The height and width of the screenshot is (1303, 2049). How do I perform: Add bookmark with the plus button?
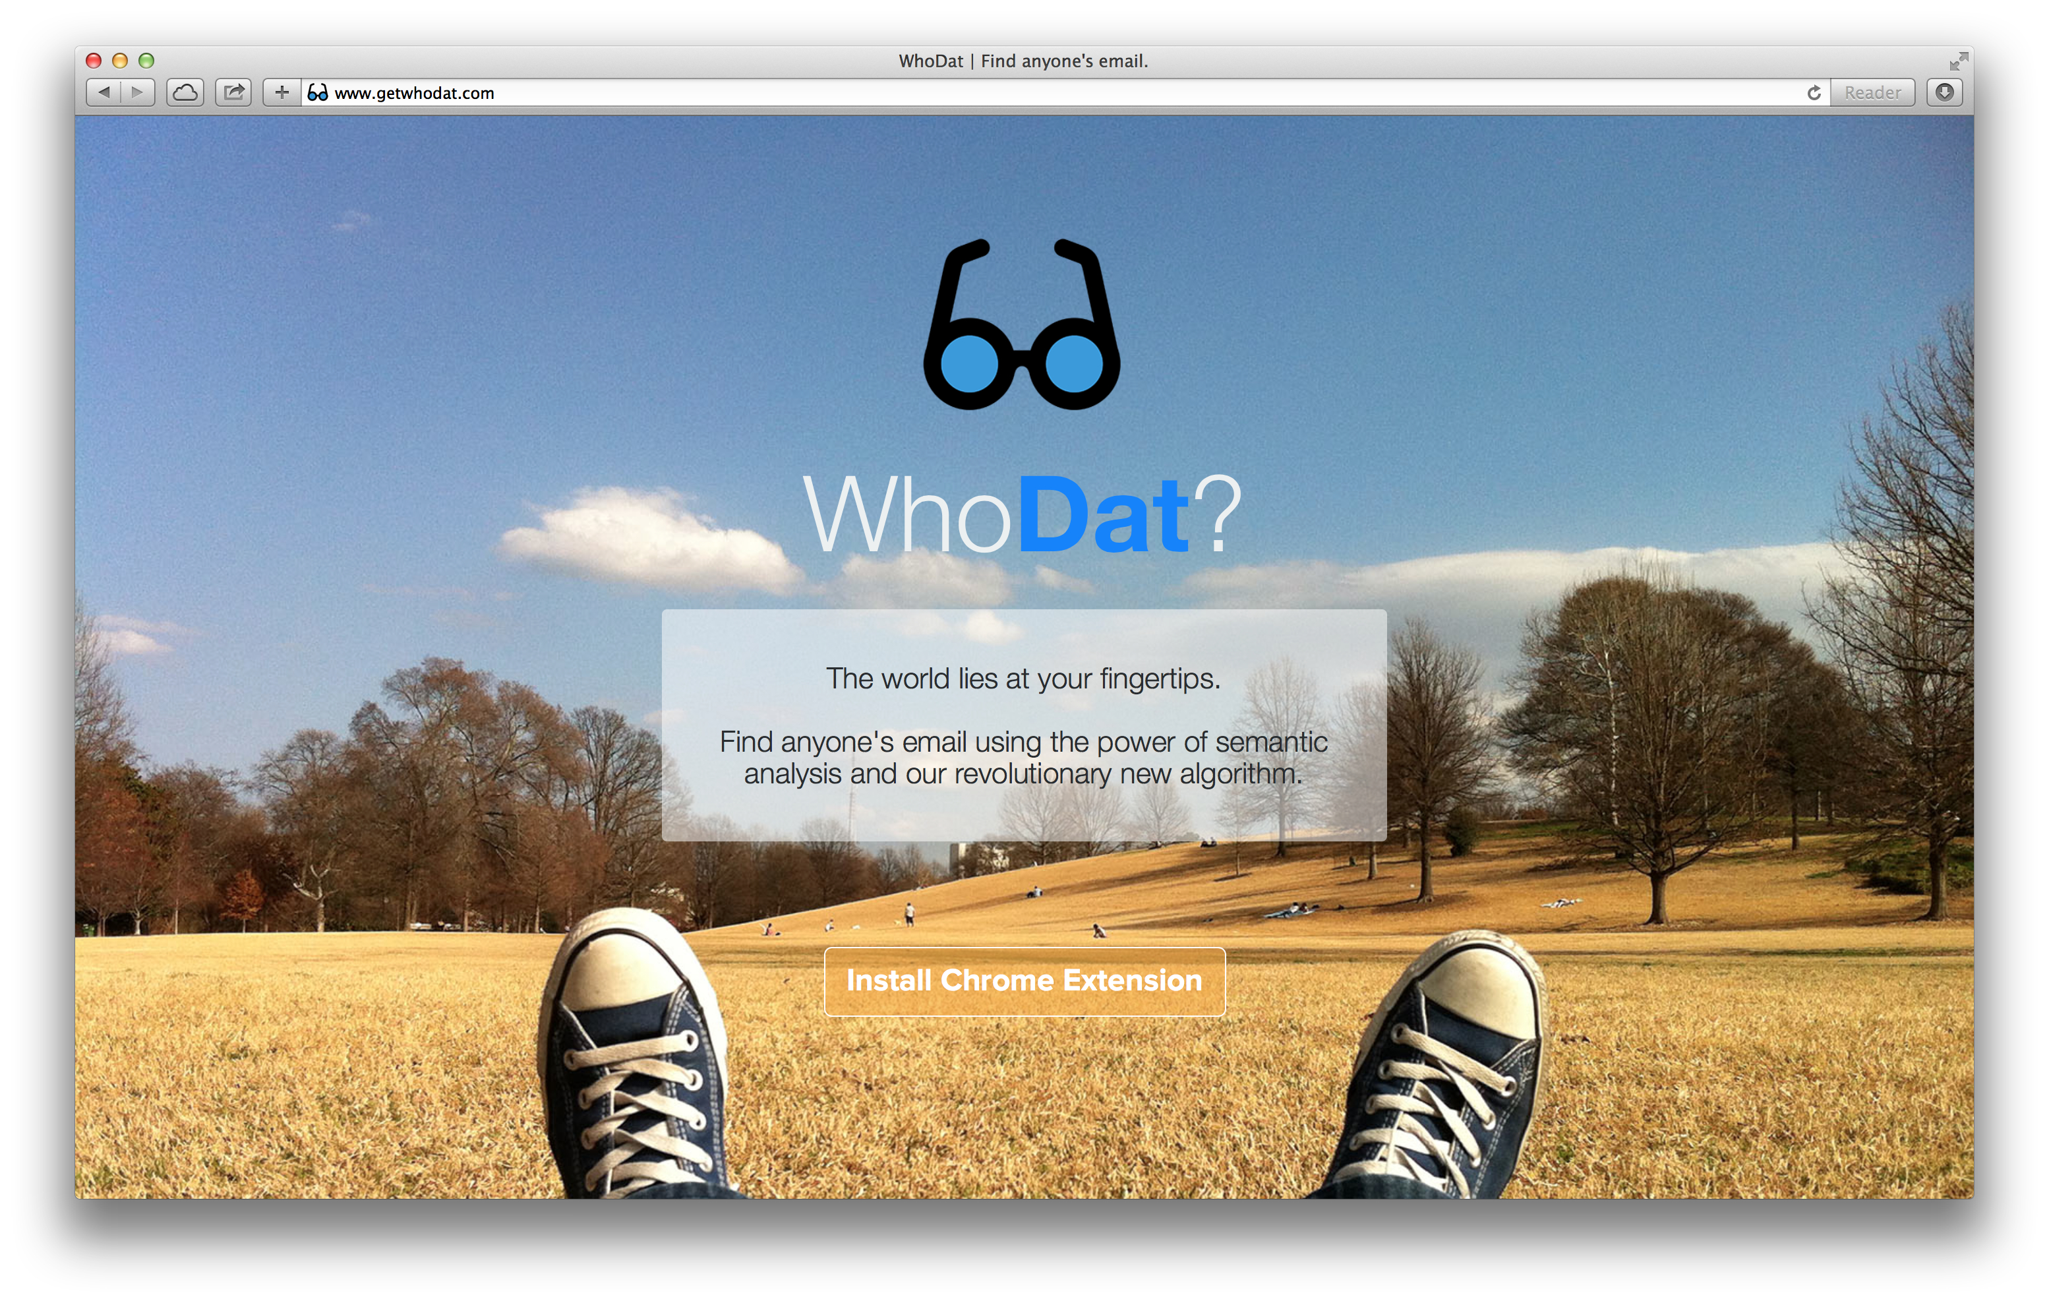(282, 92)
